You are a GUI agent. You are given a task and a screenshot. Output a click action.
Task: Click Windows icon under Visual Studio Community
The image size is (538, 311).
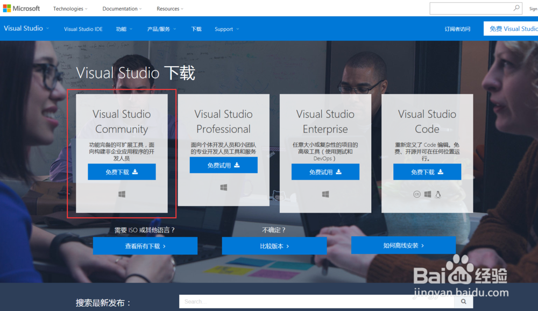[x=122, y=194]
